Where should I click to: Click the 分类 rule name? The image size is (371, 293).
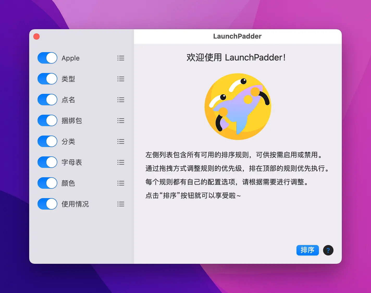point(68,142)
